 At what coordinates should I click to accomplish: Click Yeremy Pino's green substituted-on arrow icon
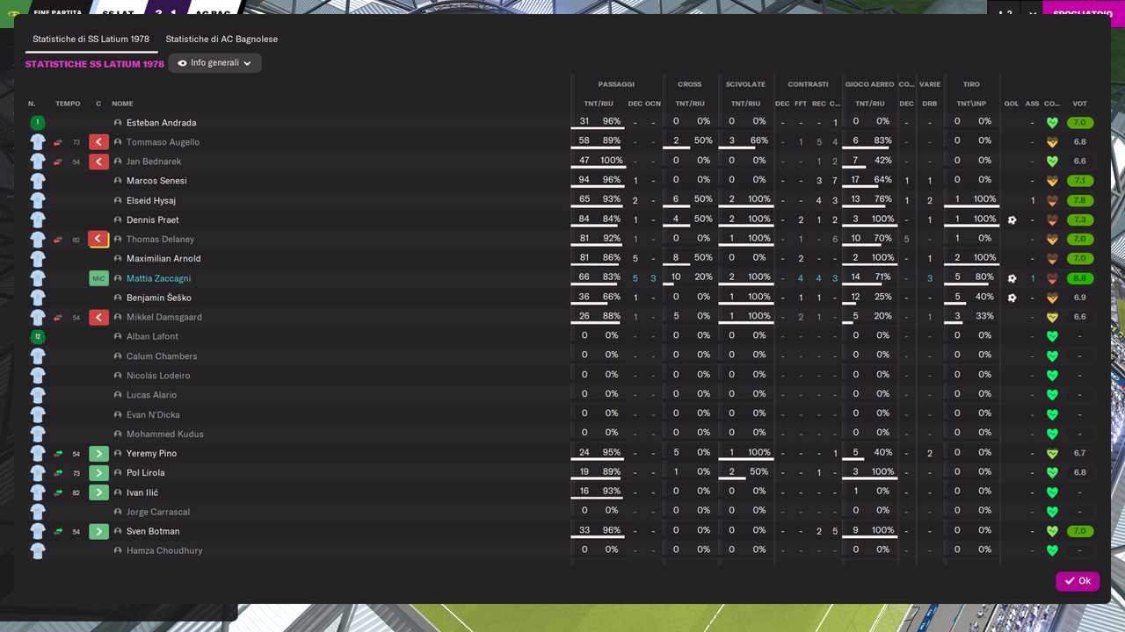tap(98, 454)
